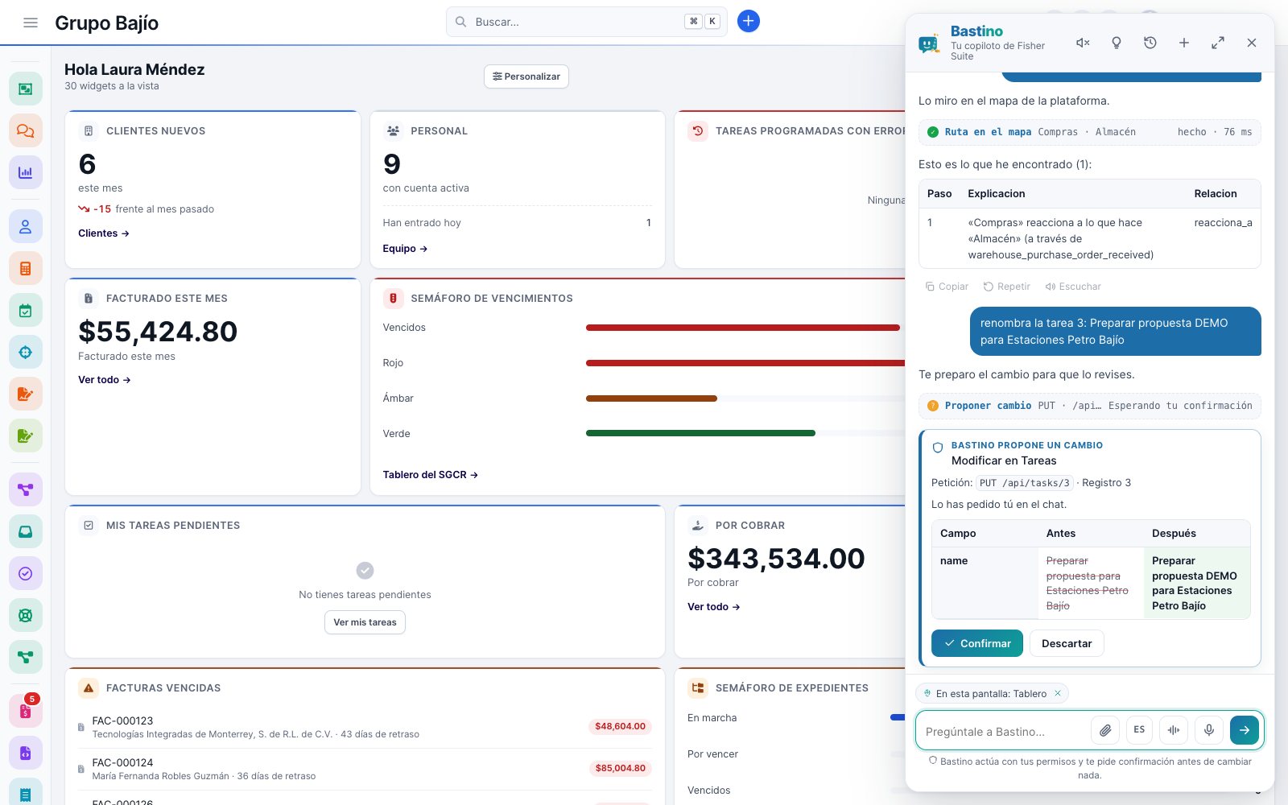The width and height of the screenshot is (1288, 805).
Task: Click the 'Pregúntale a Bastino' input field
Action: [x=1004, y=731]
